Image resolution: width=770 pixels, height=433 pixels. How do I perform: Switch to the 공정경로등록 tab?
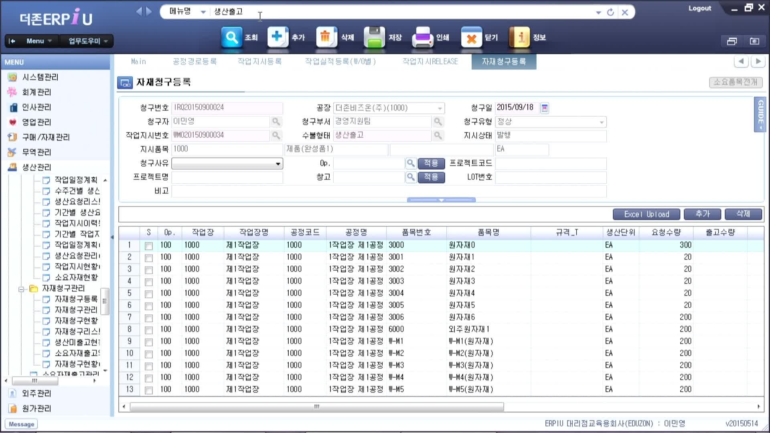pos(195,62)
